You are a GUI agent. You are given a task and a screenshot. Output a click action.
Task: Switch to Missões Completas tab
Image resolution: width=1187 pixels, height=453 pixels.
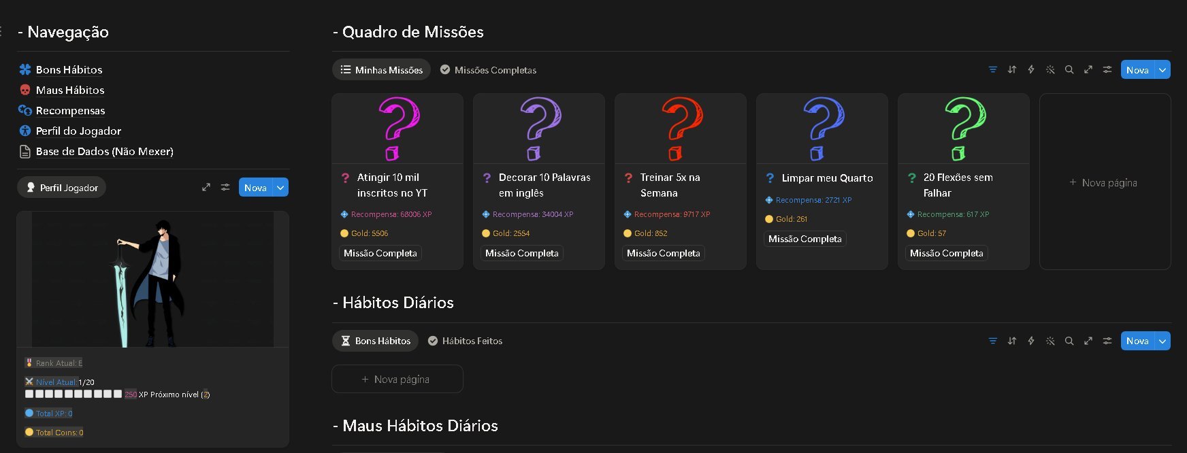click(x=488, y=70)
